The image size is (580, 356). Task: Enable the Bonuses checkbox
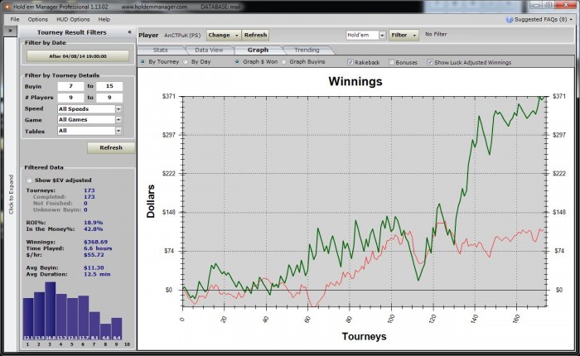coord(391,62)
